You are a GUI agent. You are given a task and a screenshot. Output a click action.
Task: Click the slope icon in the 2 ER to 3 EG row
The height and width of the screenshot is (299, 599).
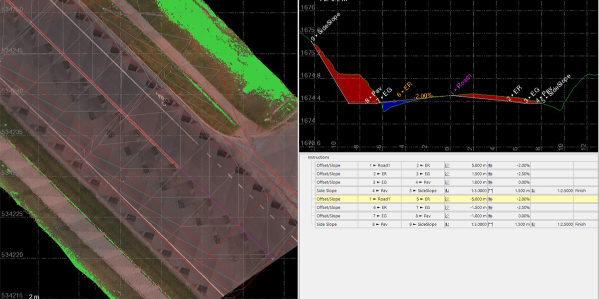pos(448,173)
